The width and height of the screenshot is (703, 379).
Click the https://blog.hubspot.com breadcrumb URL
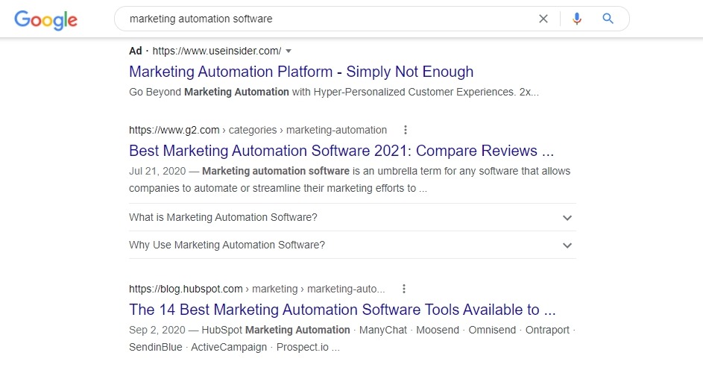(186, 289)
